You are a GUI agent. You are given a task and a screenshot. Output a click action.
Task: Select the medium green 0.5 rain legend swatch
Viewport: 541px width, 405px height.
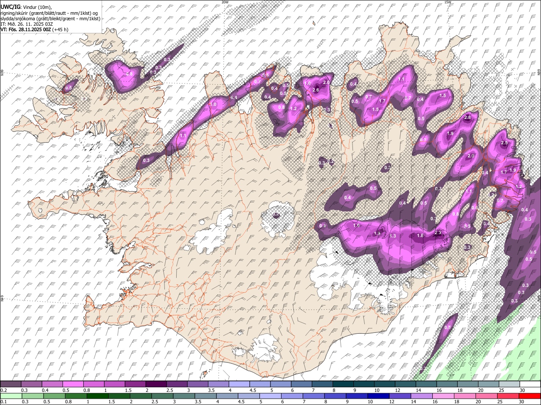(55, 396)
